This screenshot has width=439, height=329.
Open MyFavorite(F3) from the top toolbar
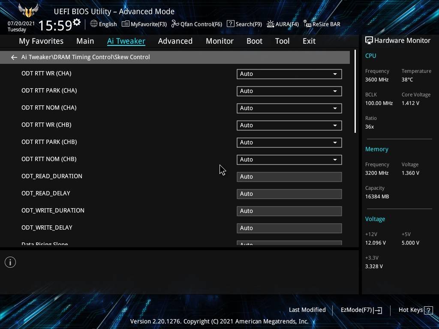[x=144, y=24]
